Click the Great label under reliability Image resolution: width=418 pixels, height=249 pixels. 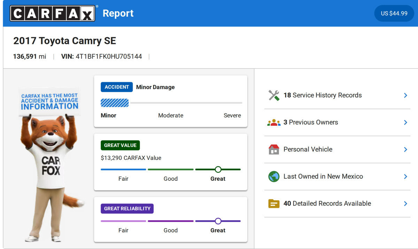[x=218, y=230]
